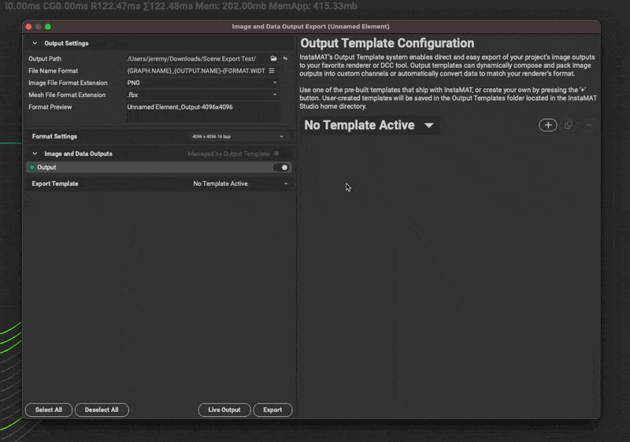Image resolution: width=630 pixels, height=442 pixels.
Task: Collapse the Output Settings section
Action: (35, 43)
